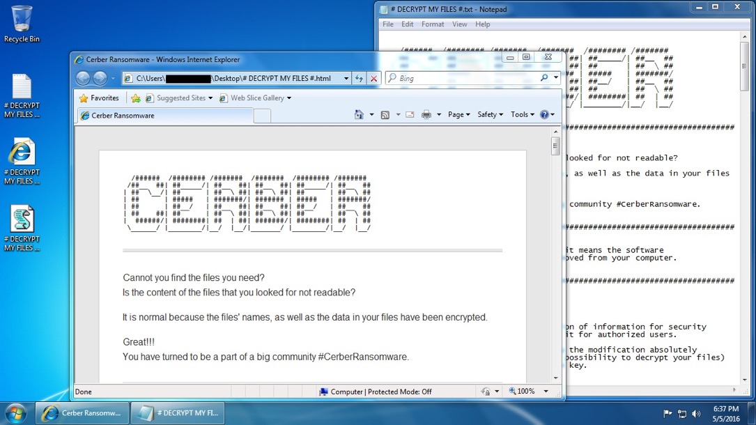Open the Format menu in Notepad
The height and width of the screenshot is (425, 756).
(x=432, y=24)
